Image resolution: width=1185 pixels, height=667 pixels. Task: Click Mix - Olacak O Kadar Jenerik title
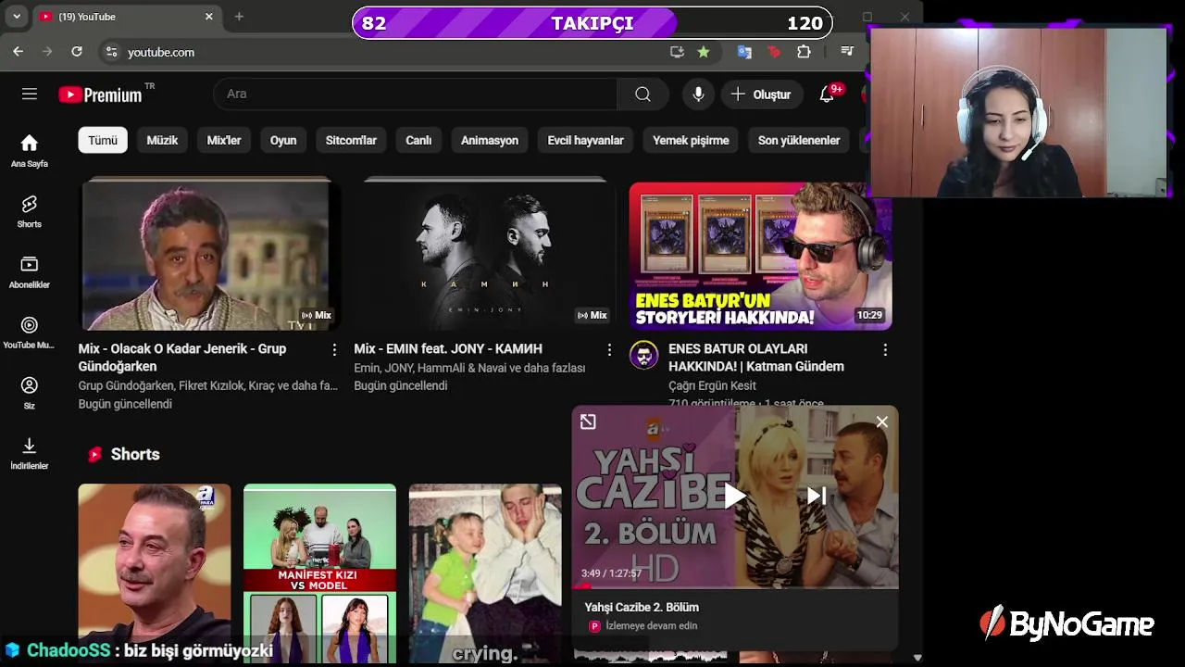[182, 358]
